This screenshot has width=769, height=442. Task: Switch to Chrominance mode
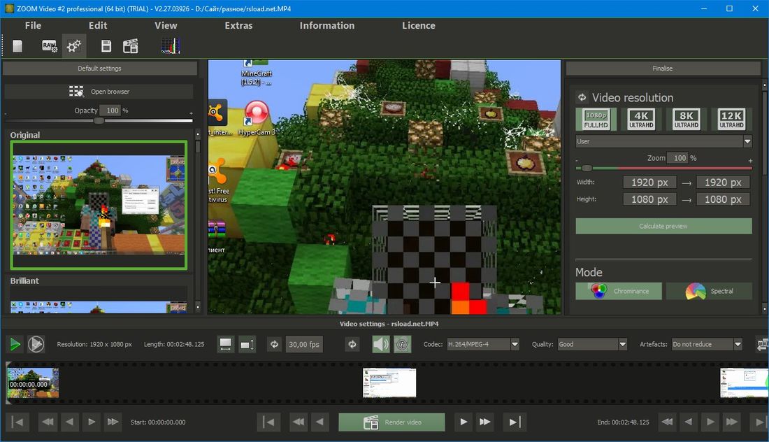pos(618,291)
